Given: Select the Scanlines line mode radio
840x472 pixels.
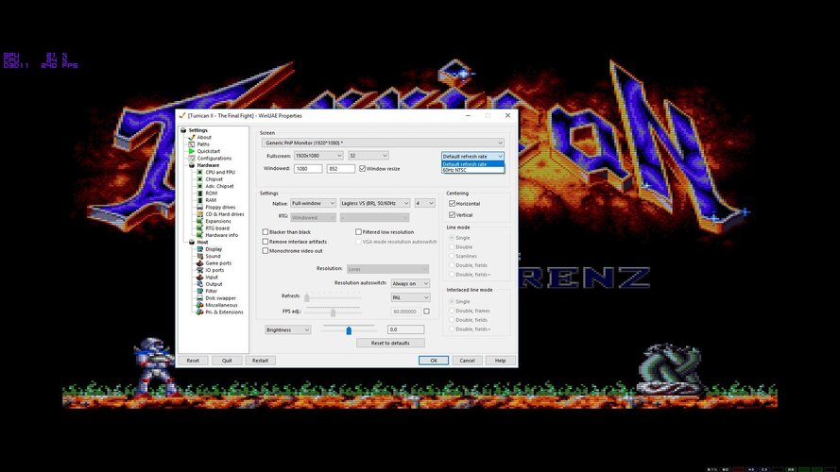Looking at the screenshot, I should click(452, 256).
